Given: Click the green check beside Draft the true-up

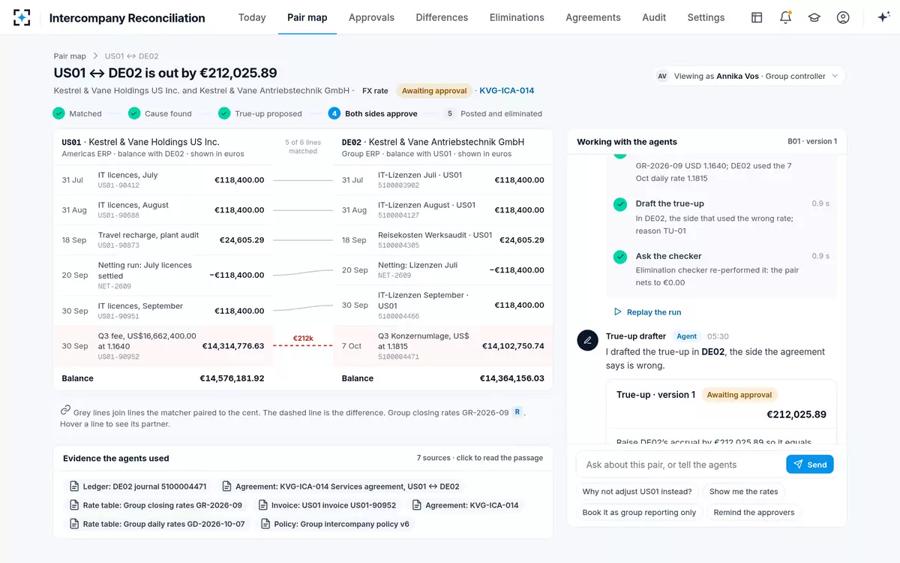Looking at the screenshot, I should click(619, 204).
